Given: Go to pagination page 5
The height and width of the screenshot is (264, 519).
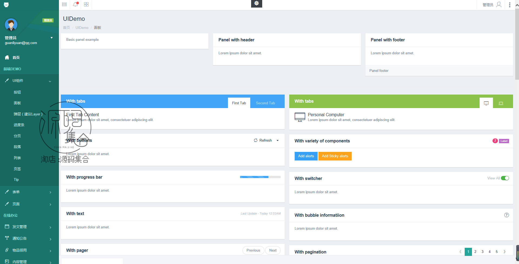Looking at the screenshot, I should click(497, 252).
